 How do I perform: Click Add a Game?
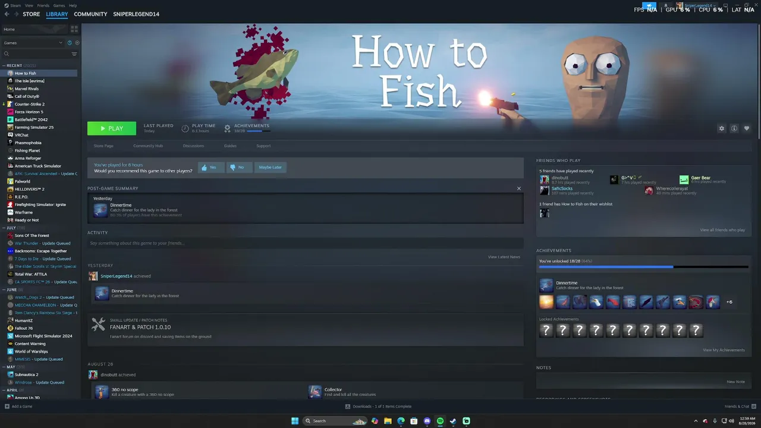[x=18, y=407]
